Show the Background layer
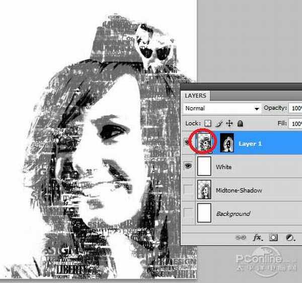The width and height of the screenshot is (302, 283). 188,213
